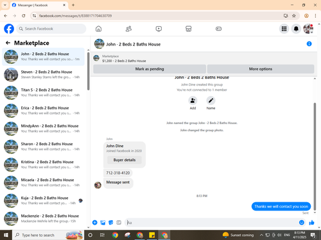This screenshot has height=240, width=321.
Task: Open the tab search dropdown arrow
Action: [x=5, y=5]
